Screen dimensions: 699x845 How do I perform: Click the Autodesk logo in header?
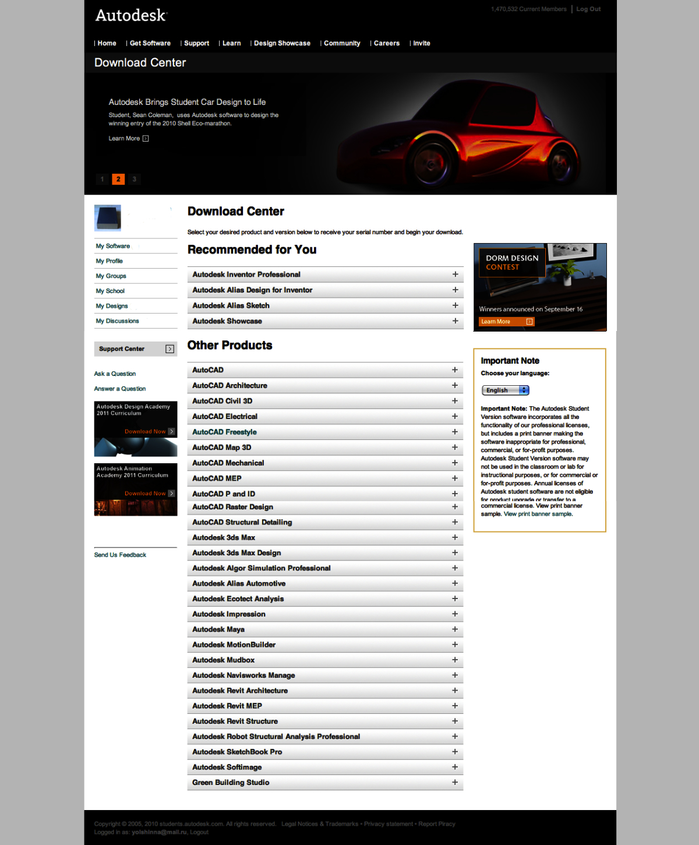131,16
